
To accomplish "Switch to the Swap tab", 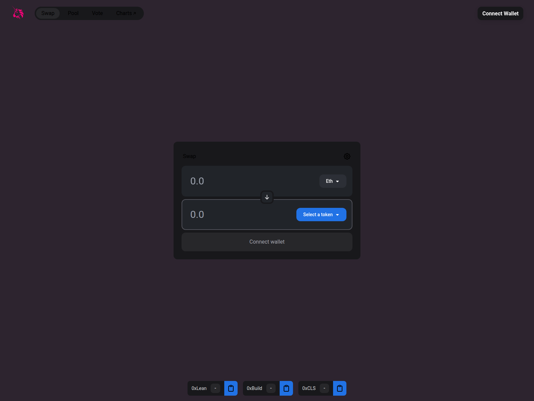I will 48,13.
